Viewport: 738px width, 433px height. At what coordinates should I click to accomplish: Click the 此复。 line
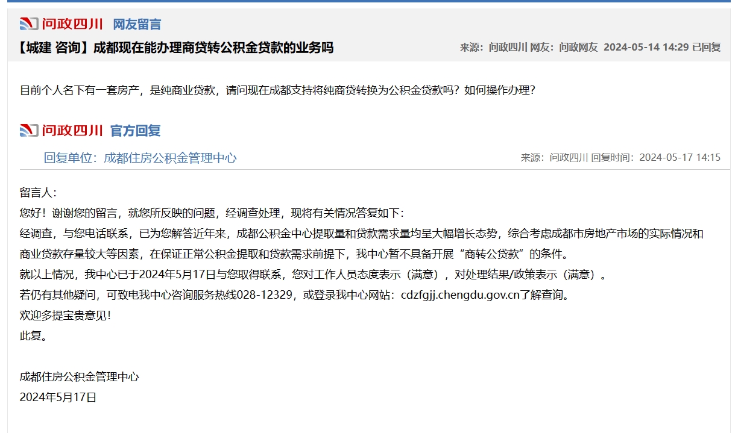pos(33,336)
